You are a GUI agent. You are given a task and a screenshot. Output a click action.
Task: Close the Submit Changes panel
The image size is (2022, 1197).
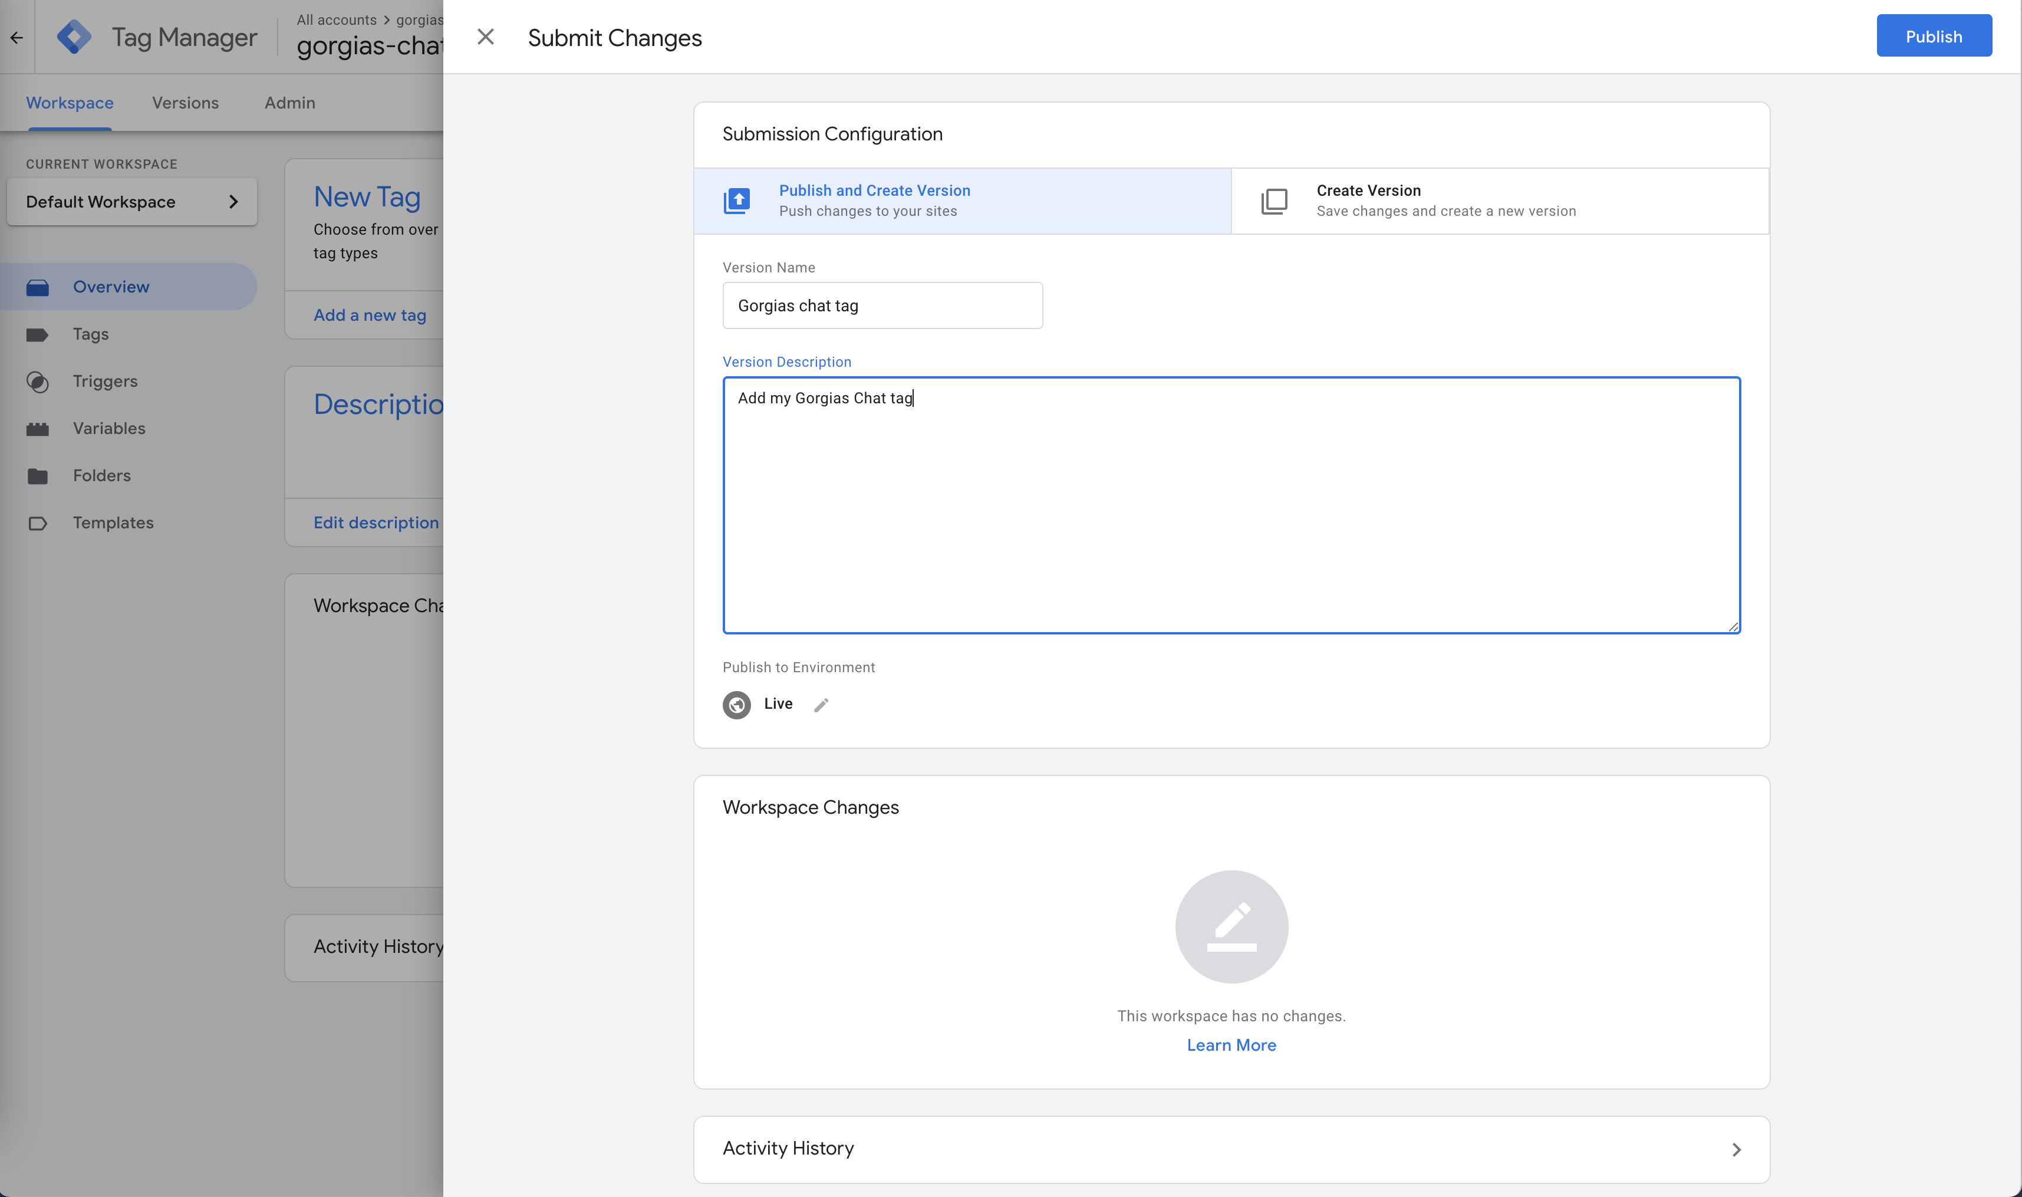click(485, 37)
